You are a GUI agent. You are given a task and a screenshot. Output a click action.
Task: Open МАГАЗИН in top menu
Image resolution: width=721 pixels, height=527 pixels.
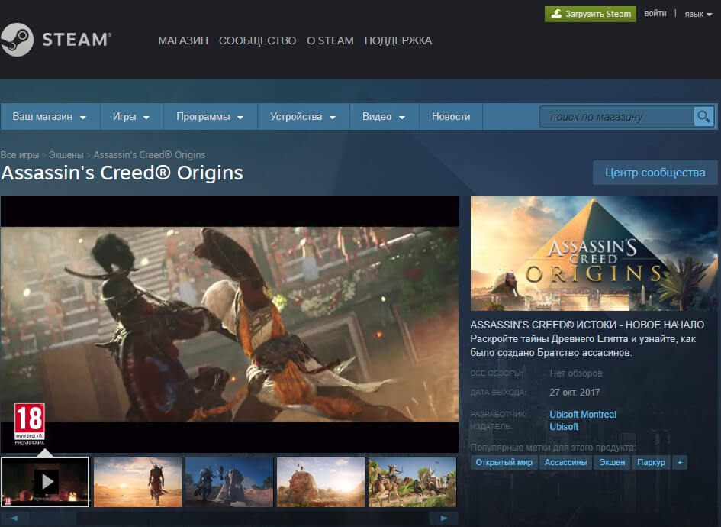click(x=183, y=40)
